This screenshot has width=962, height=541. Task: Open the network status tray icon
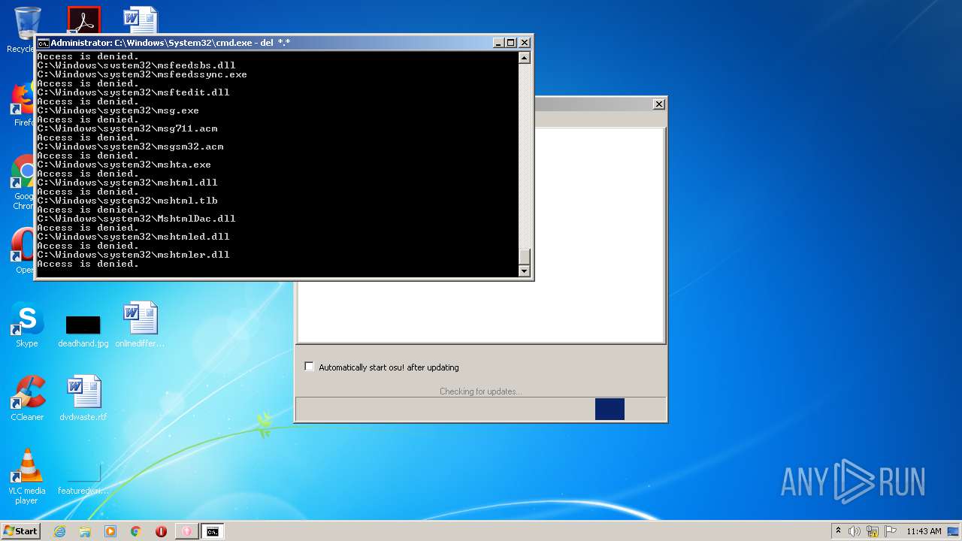click(x=873, y=531)
